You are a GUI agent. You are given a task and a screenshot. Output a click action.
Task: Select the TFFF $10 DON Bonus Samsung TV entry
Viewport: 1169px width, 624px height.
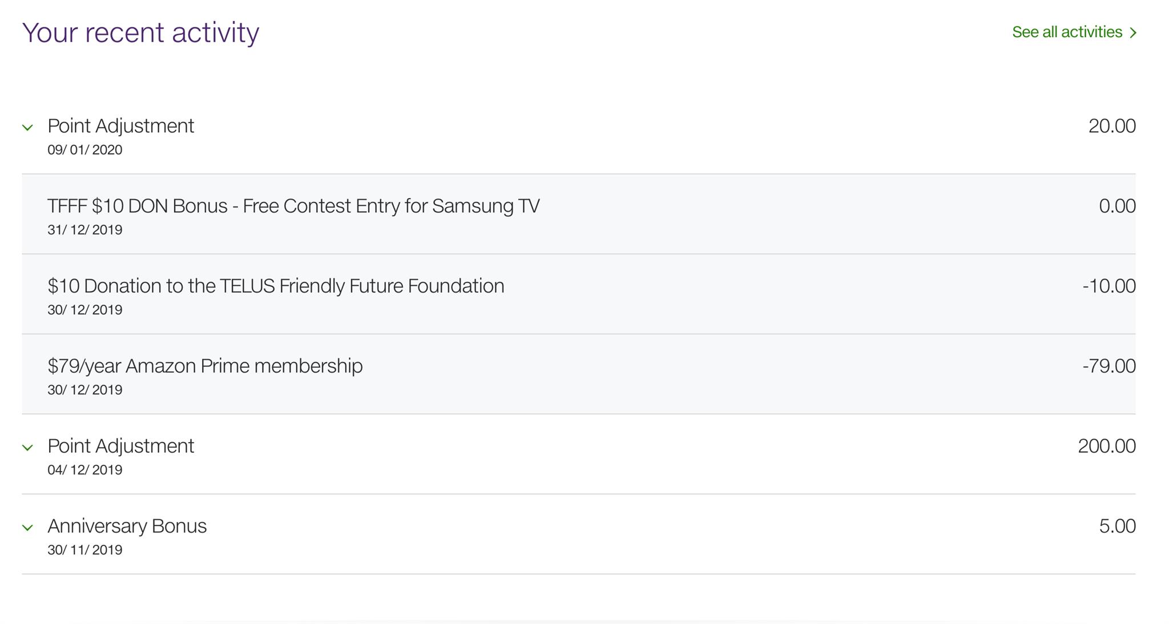pos(294,206)
